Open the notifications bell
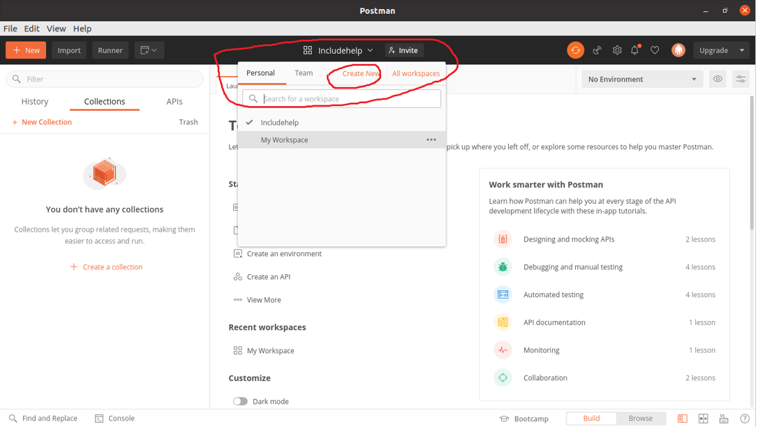The image size is (758, 427). 634,50
